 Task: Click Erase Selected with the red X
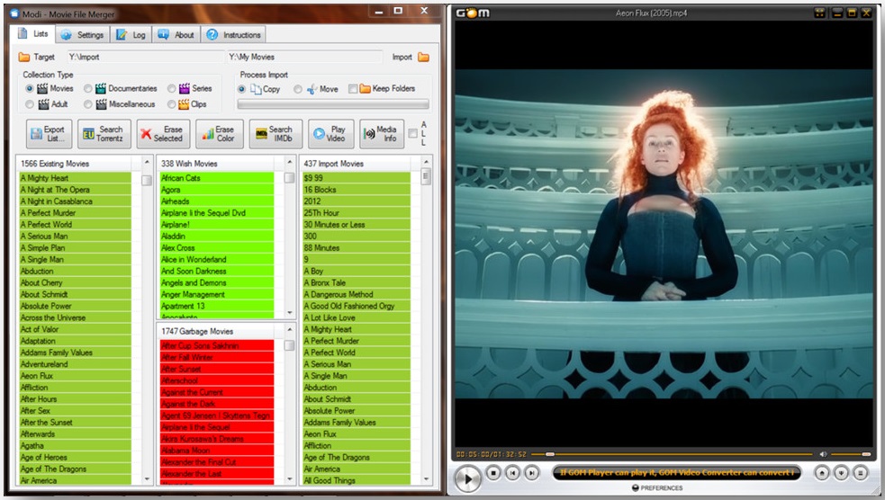[x=159, y=134]
